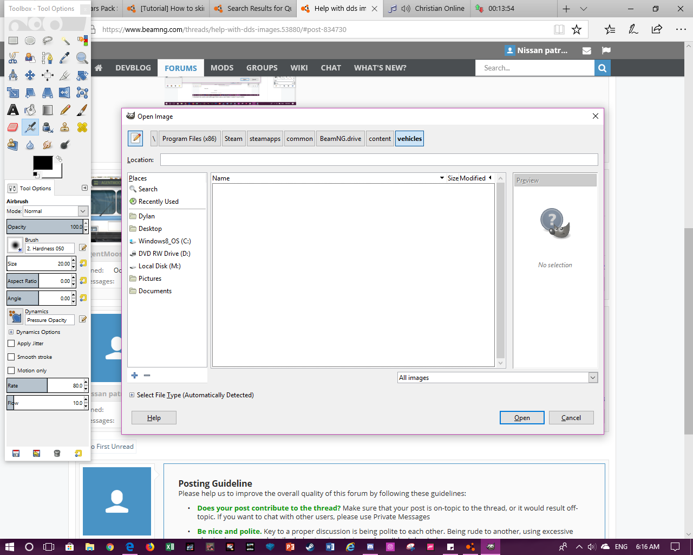Select the Paths tool

pyautogui.click(x=48, y=58)
